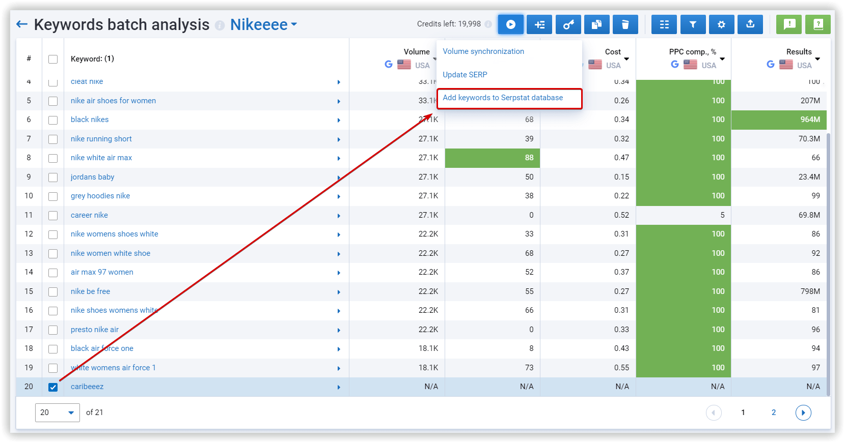Open the jordans baby keyword link
The image size is (845, 443).
pyautogui.click(x=92, y=177)
